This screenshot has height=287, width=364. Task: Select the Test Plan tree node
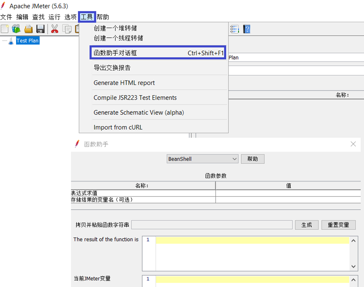[x=28, y=41]
